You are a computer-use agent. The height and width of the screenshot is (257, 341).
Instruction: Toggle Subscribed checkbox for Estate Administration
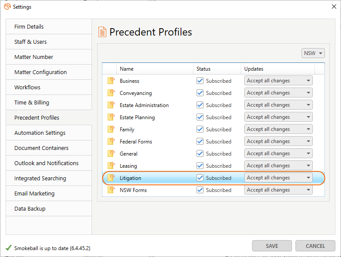coord(200,105)
